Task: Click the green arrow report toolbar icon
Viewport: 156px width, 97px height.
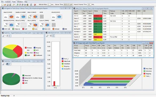Action: [x=17, y=5]
